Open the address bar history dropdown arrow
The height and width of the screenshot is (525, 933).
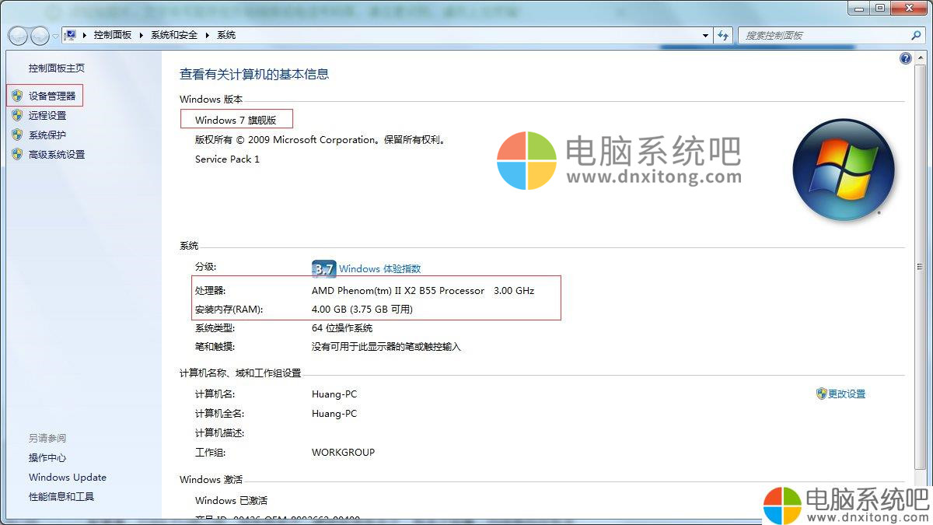point(705,36)
